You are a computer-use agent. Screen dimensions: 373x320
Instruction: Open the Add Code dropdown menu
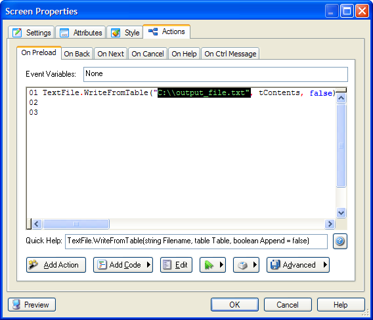[x=123, y=265]
